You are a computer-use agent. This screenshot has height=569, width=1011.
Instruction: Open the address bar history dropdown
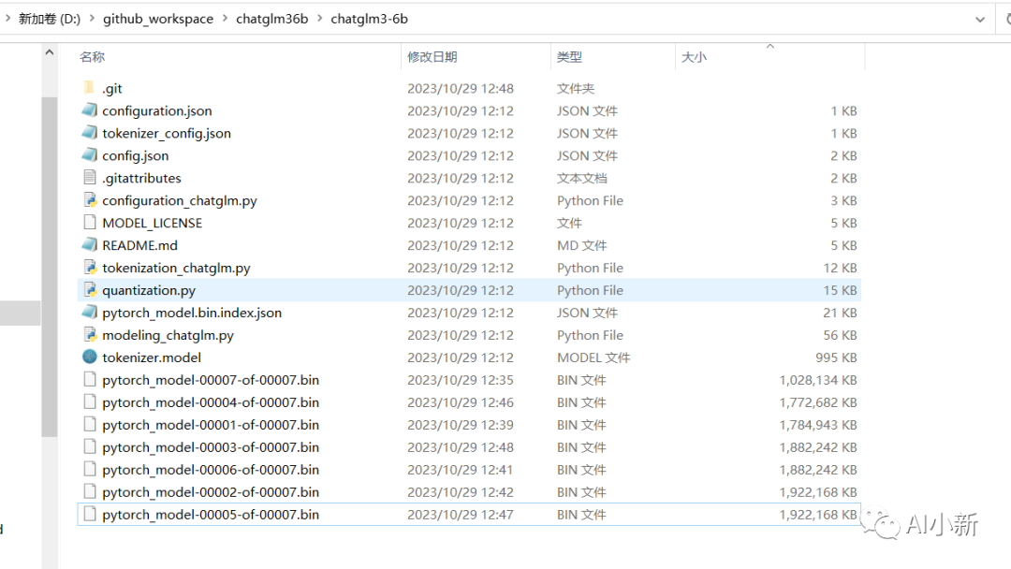click(980, 20)
